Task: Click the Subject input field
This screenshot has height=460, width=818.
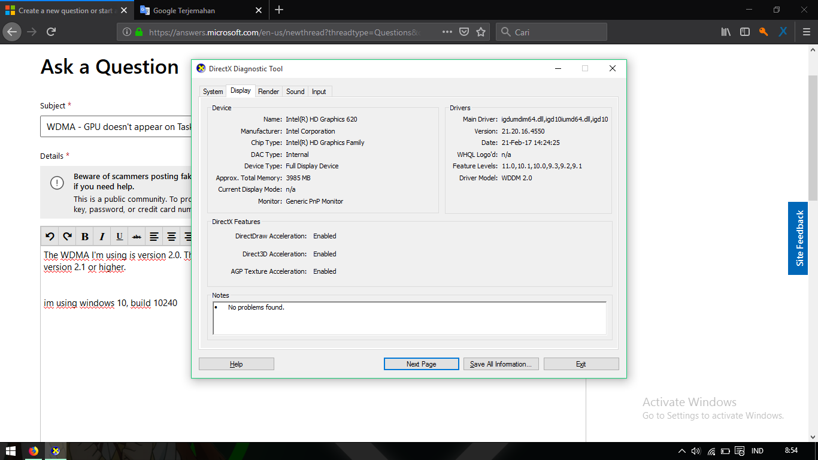Action: coord(116,127)
